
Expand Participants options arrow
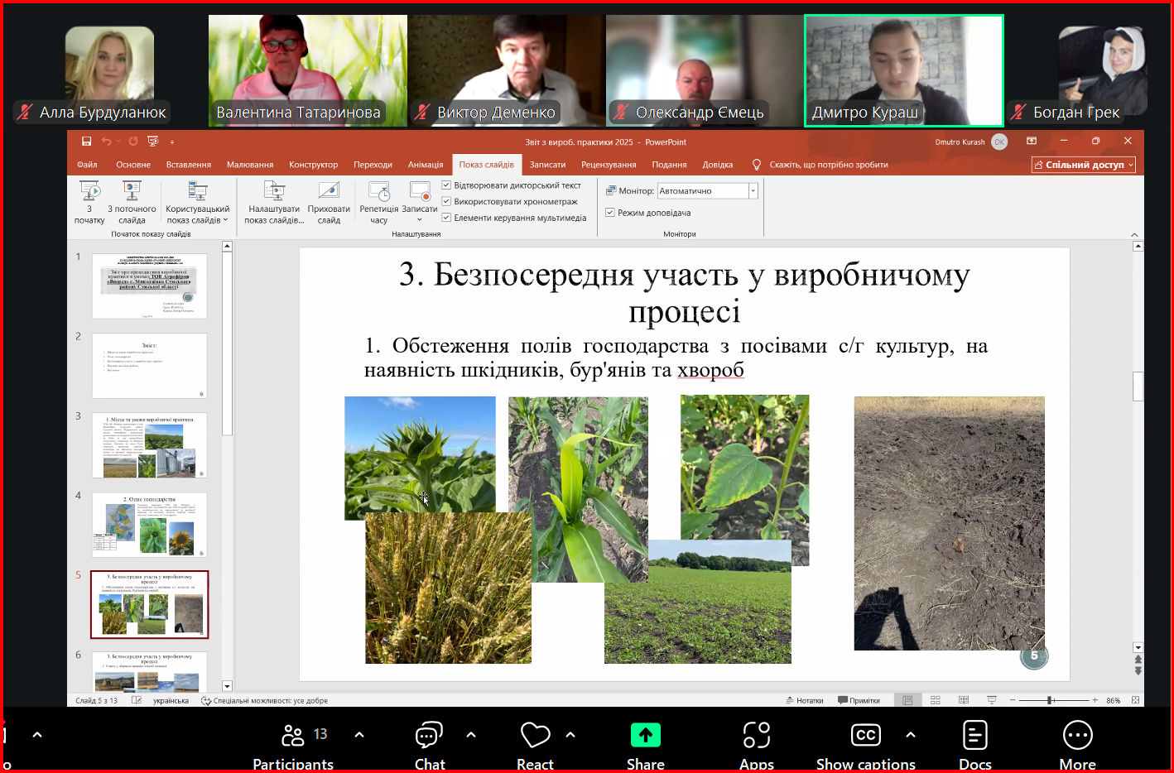pyautogui.click(x=359, y=734)
